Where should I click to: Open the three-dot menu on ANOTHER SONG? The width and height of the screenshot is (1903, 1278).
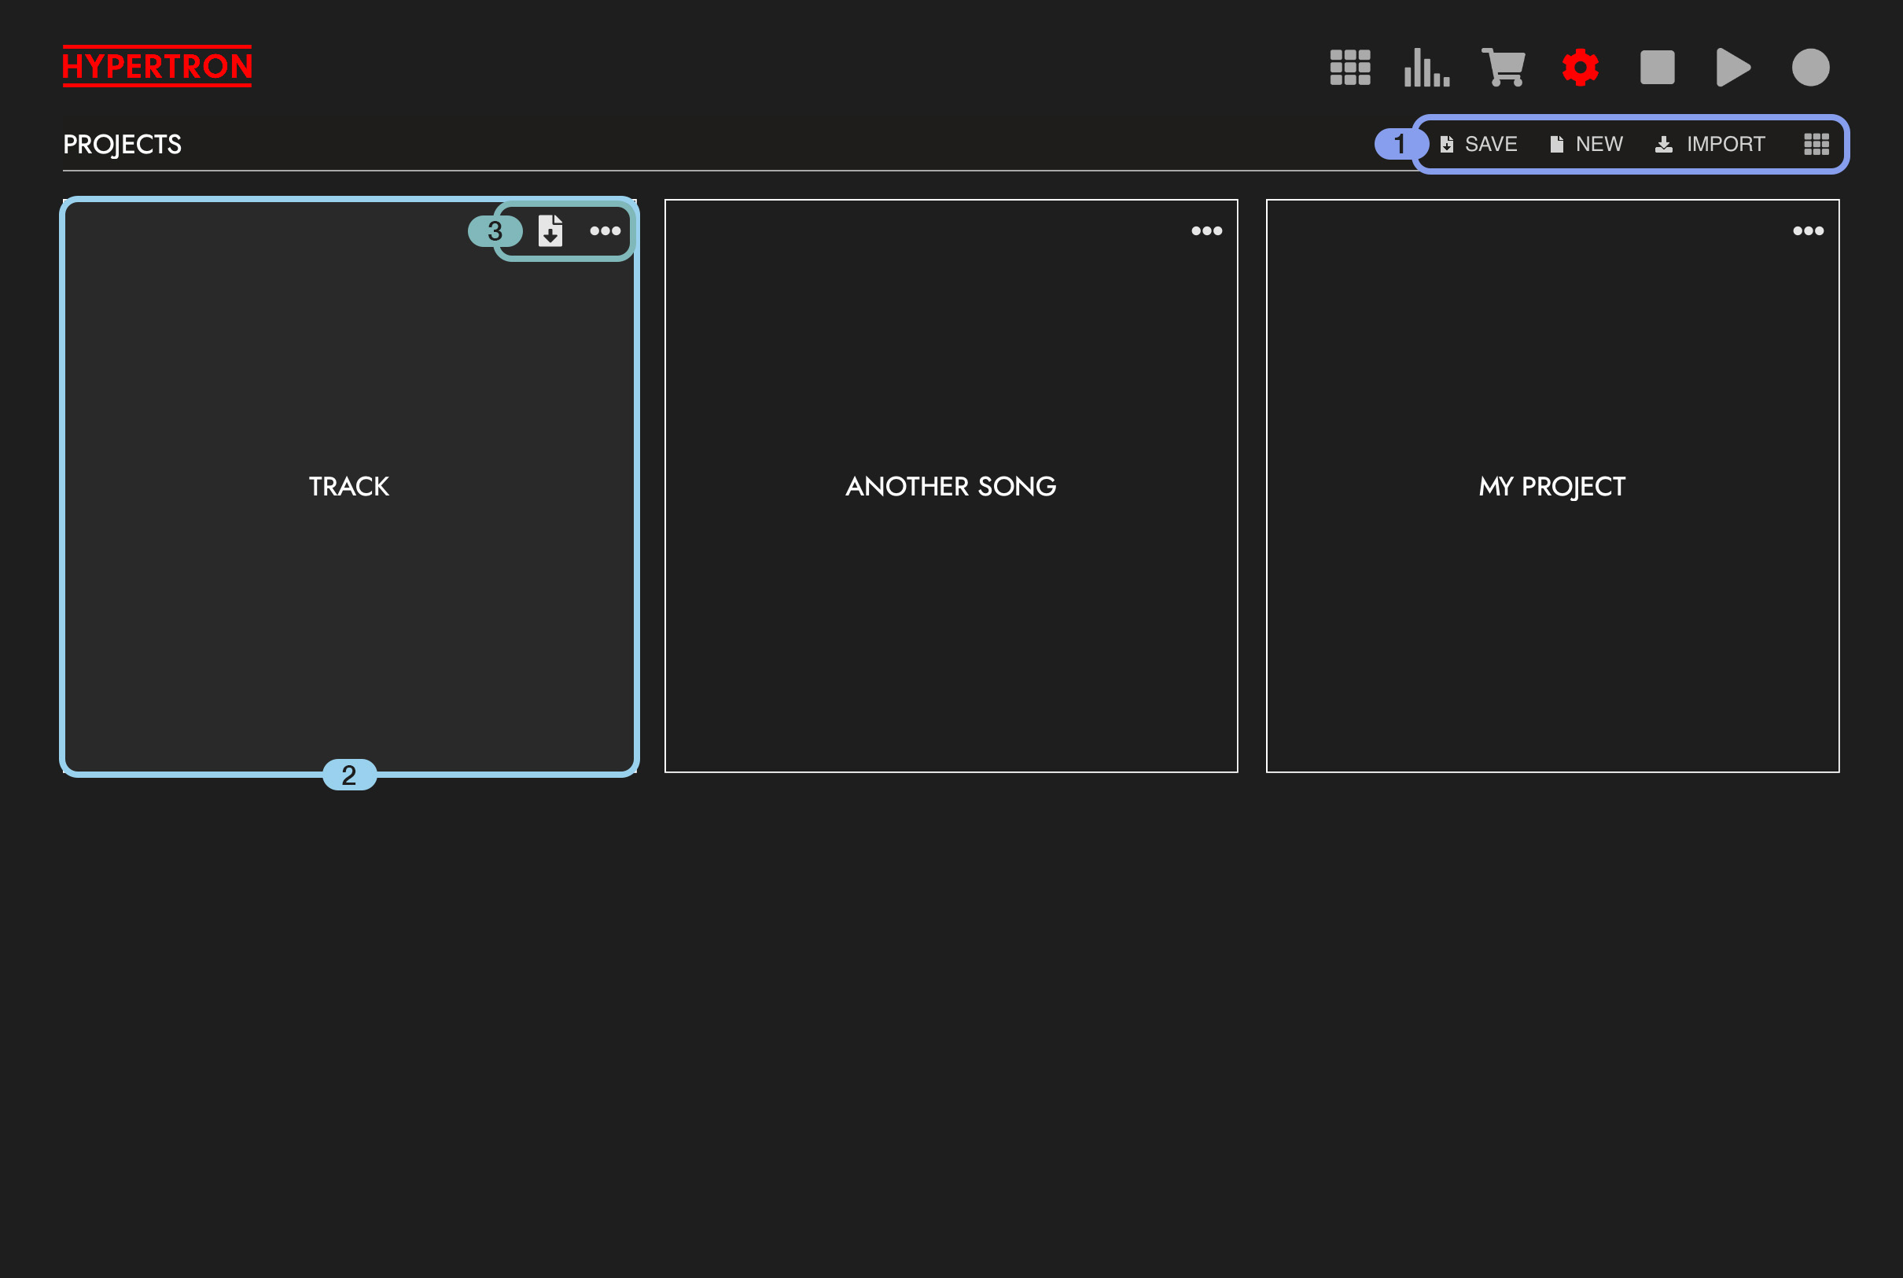[x=1206, y=230]
